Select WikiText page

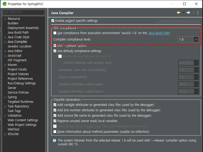(13, 129)
